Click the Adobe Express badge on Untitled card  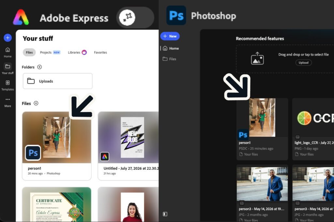click(x=105, y=157)
